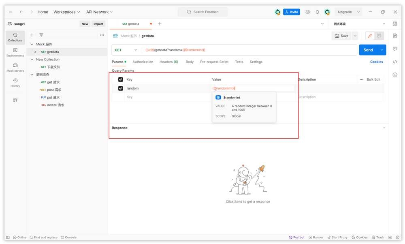Click the collections filter icon
Image resolution: width=405 pixels, height=244 pixels.
click(41, 35)
